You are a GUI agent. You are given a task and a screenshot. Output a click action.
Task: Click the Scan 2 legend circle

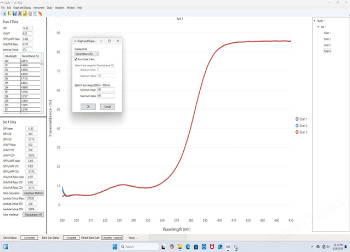coord(297,125)
